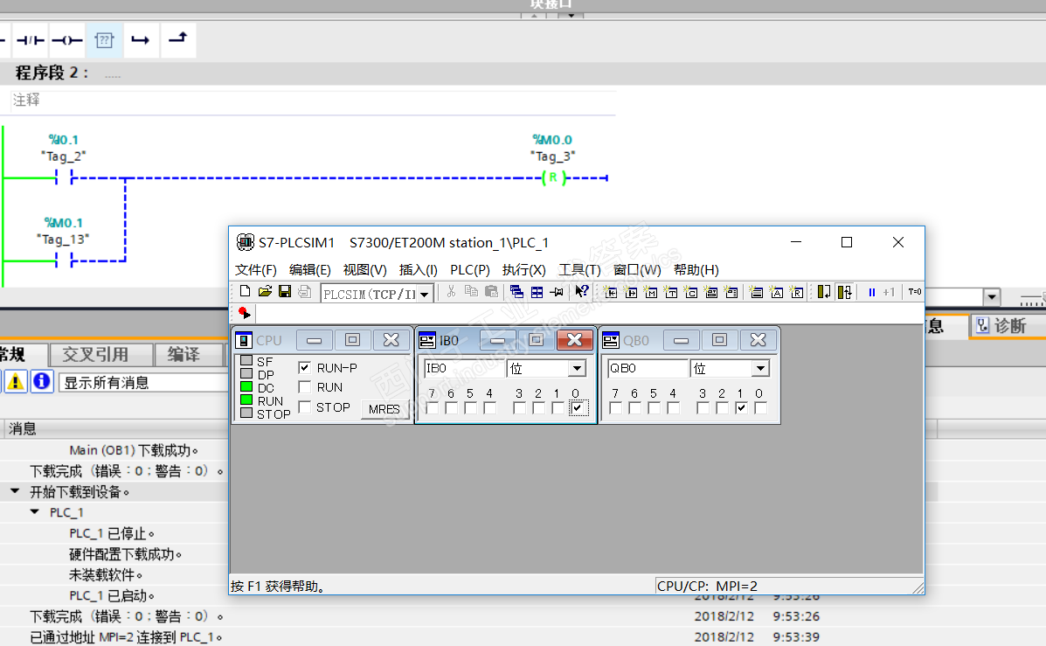The image size is (1046, 646).
Task: Save the PLCSIM simulation with floppy icon
Action: (x=285, y=292)
